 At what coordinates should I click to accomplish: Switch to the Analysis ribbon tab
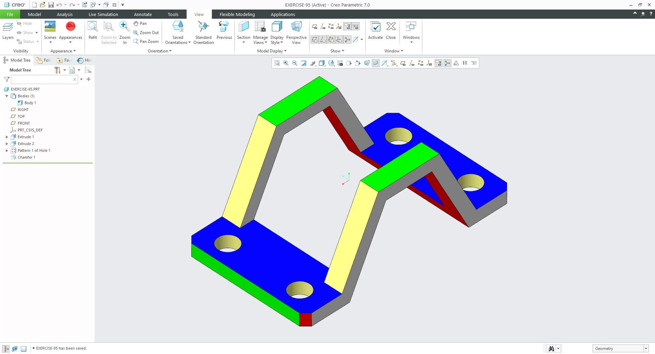pos(65,14)
